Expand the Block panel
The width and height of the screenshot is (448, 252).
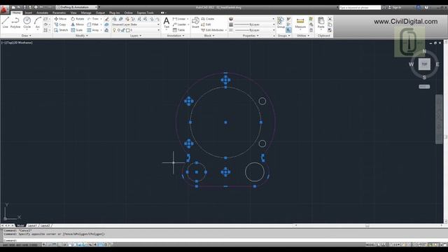[x=209, y=36]
